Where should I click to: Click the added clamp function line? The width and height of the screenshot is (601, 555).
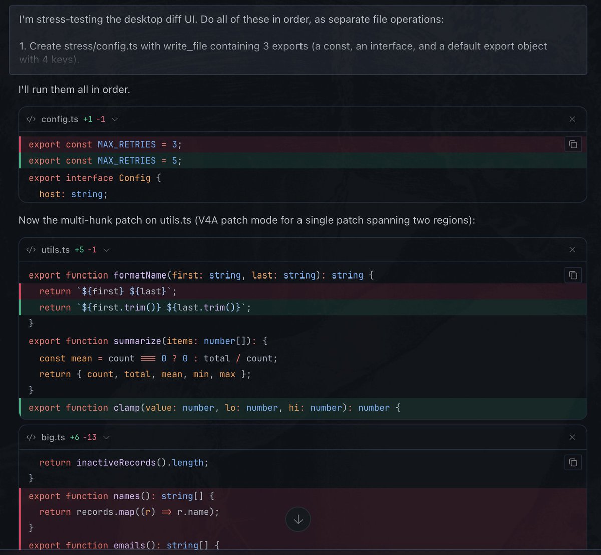point(303,408)
